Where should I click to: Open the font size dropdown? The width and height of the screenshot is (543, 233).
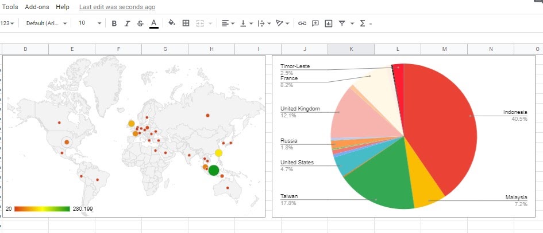point(90,23)
